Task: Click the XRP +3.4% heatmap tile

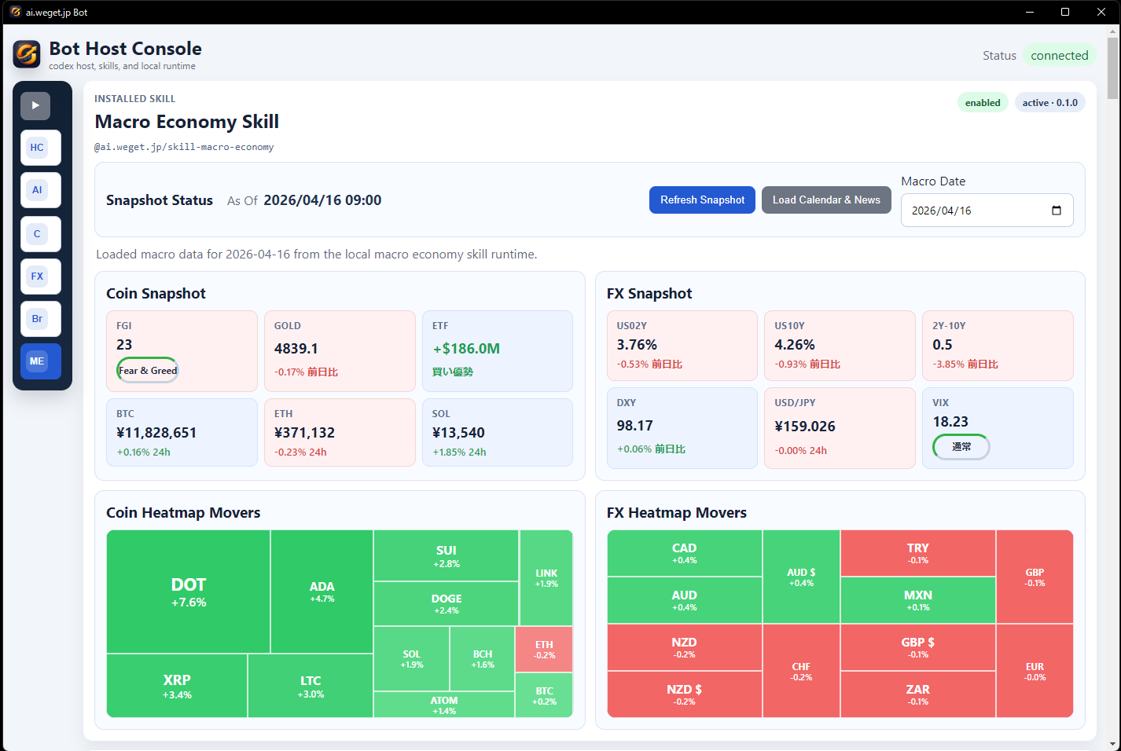Action: point(177,686)
